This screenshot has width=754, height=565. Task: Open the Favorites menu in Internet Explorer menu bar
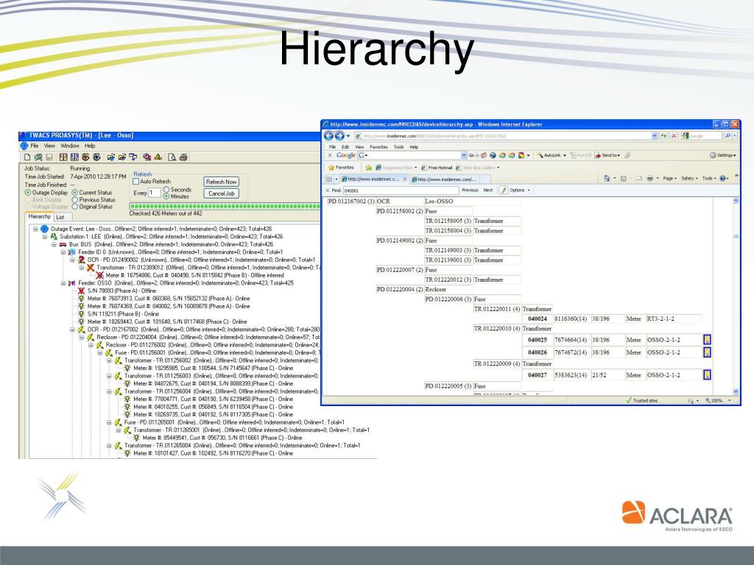coord(378,147)
